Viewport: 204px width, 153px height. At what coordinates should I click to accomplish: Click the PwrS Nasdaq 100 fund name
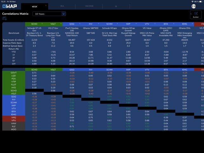72,29
